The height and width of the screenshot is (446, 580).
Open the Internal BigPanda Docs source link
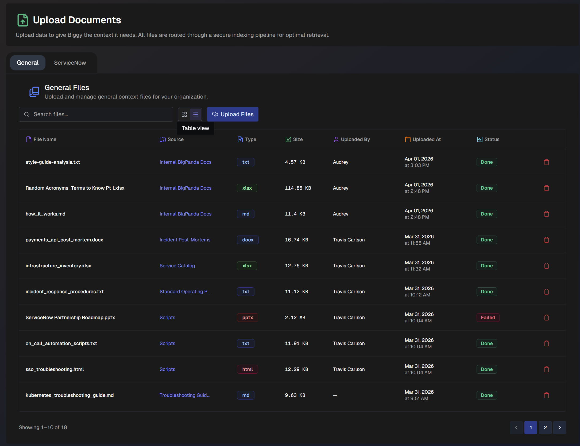click(185, 162)
